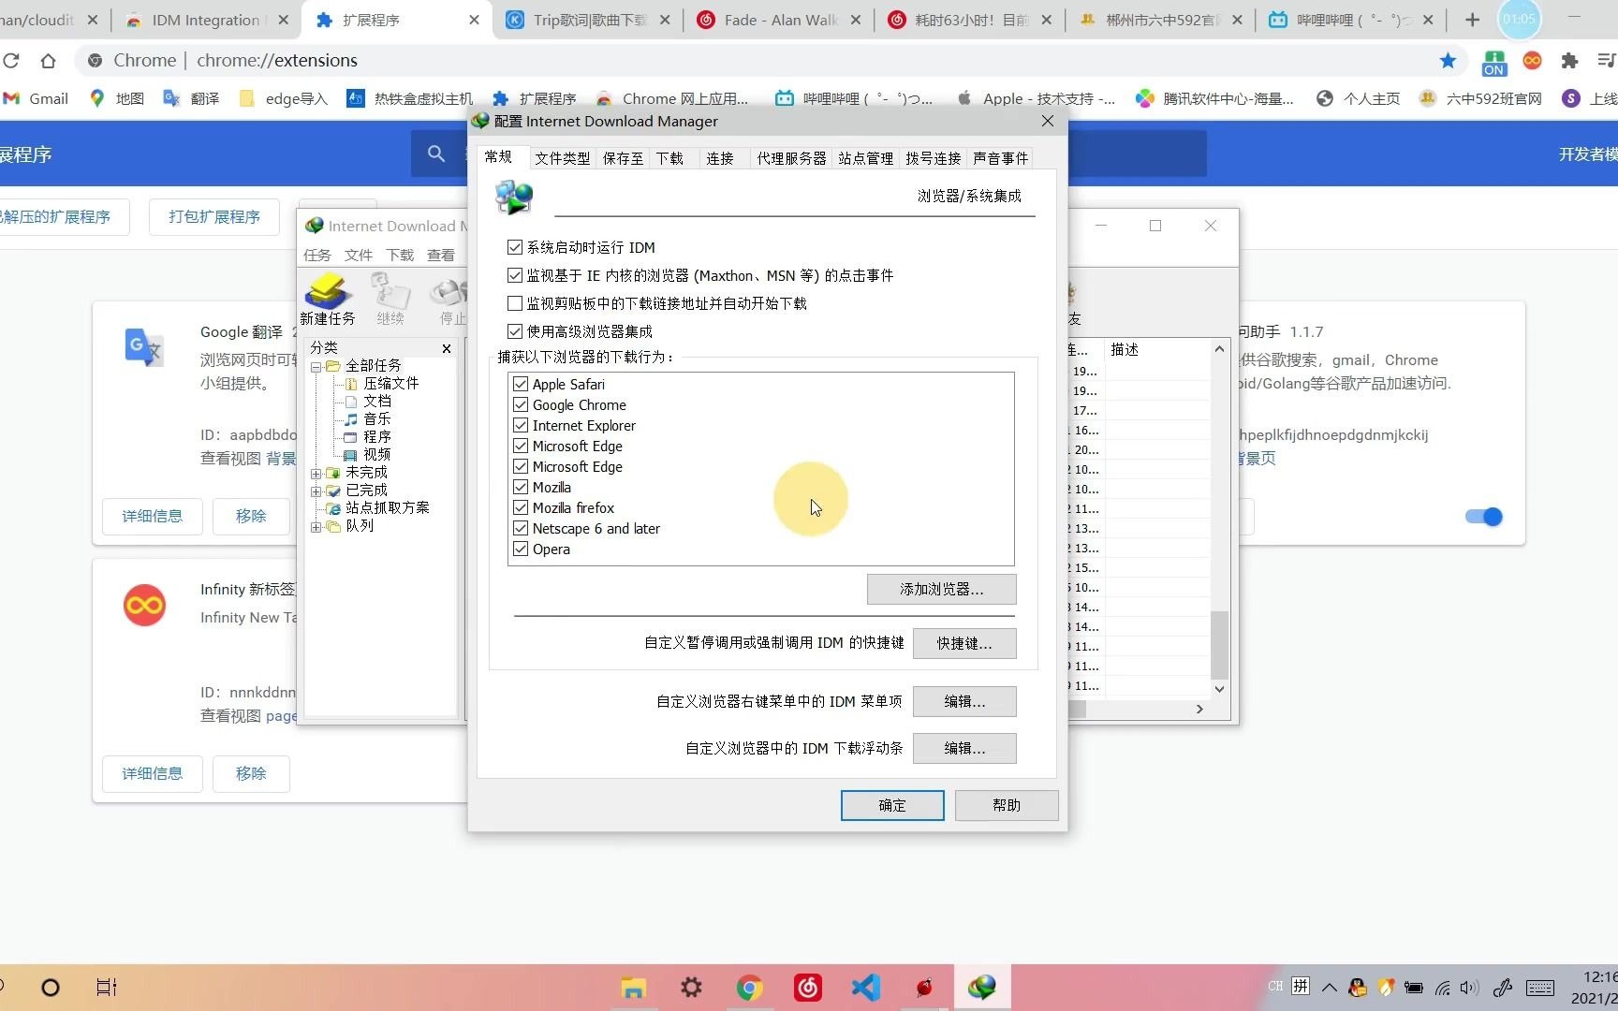Open the Gmail bookmark
This screenshot has height=1011, width=1618.
point(37,98)
